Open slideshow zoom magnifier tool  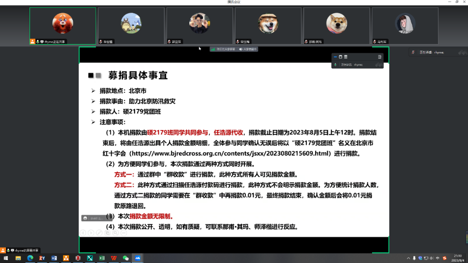point(116,233)
